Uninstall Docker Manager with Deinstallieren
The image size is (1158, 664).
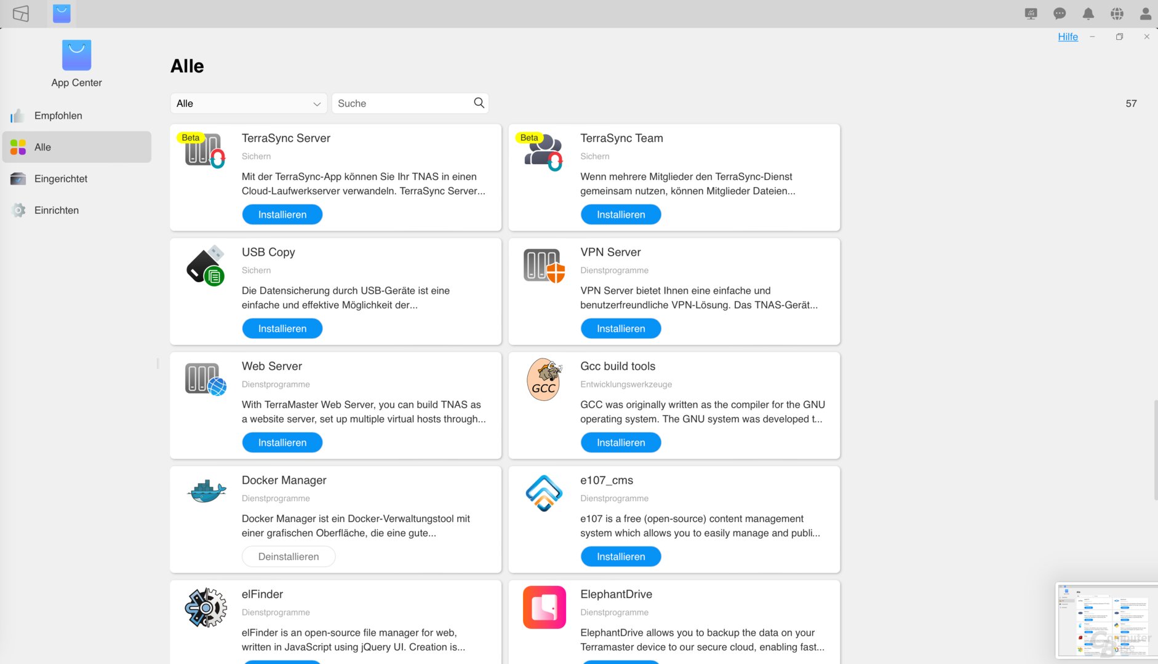pos(288,556)
